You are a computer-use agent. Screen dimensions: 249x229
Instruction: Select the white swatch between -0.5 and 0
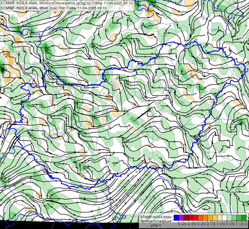click(225, 218)
